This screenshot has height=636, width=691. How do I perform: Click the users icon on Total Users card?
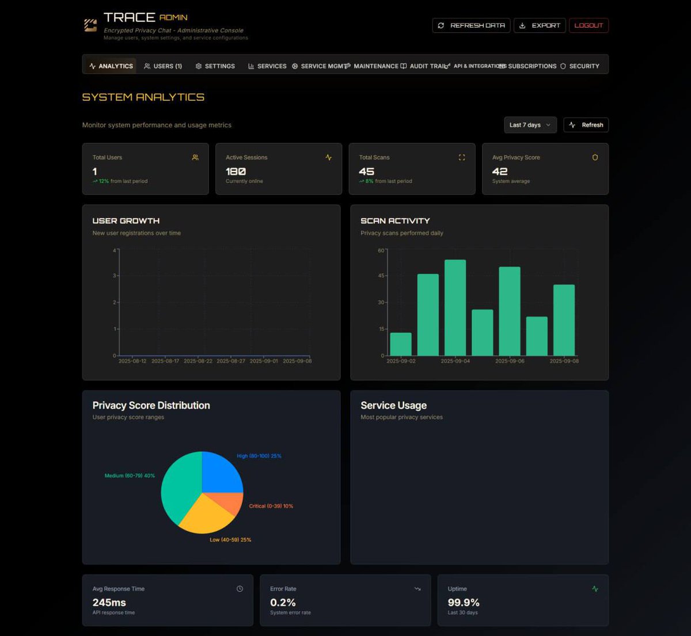pos(195,157)
